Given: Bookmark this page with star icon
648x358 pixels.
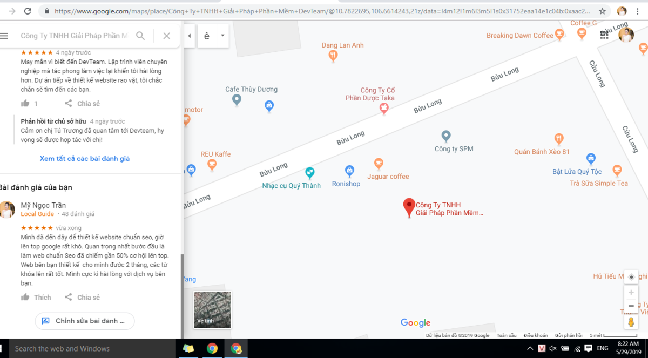Looking at the screenshot, I should pyautogui.click(x=602, y=11).
